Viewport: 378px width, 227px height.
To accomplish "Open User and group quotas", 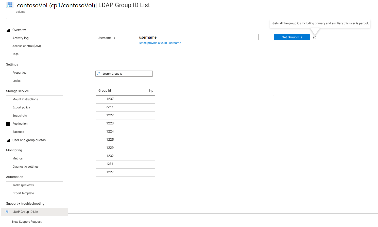I will [x=29, y=140].
